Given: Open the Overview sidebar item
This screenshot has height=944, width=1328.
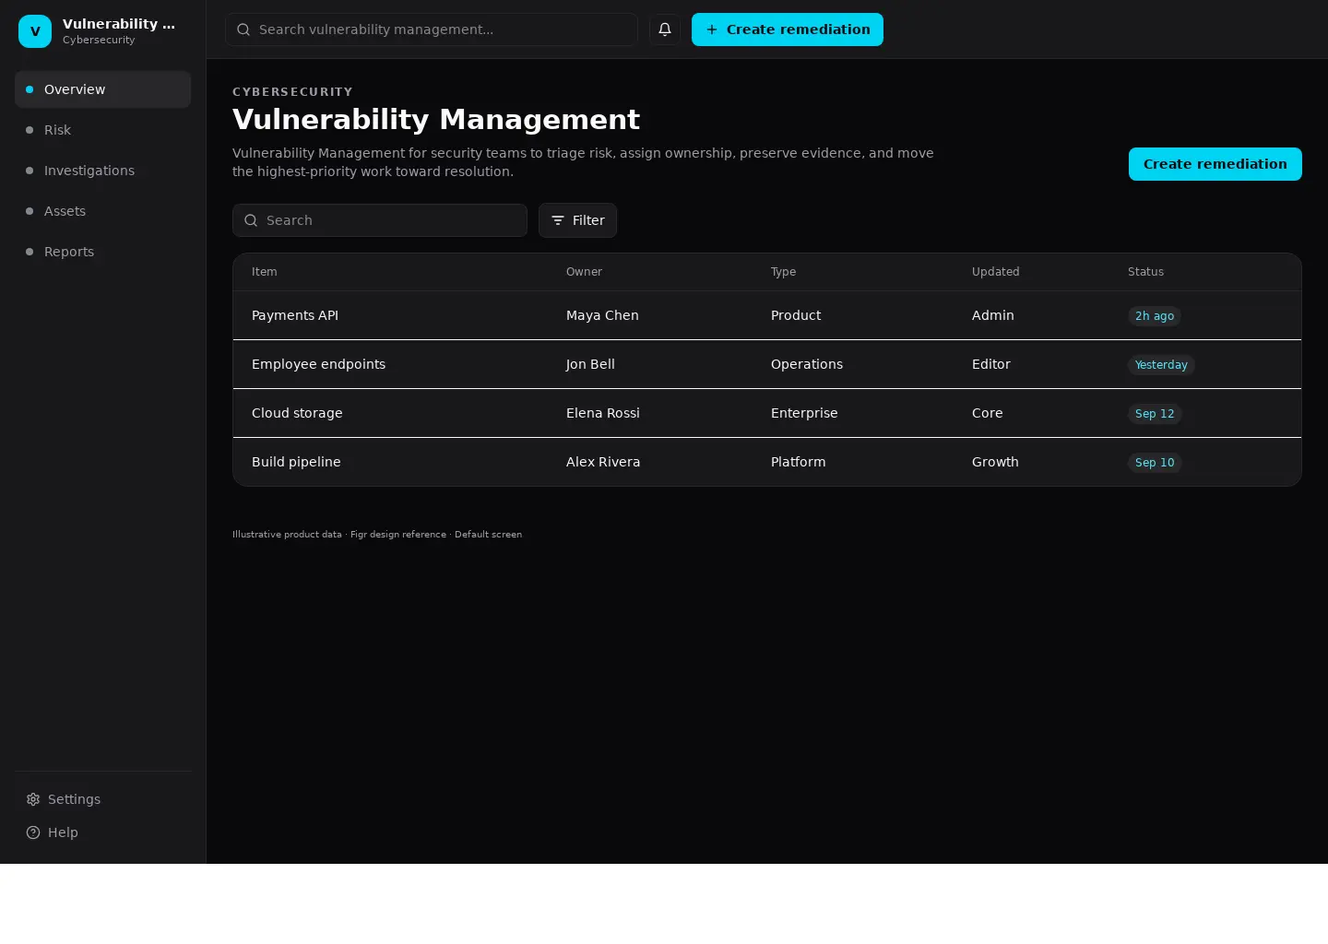Looking at the screenshot, I should 102,89.
